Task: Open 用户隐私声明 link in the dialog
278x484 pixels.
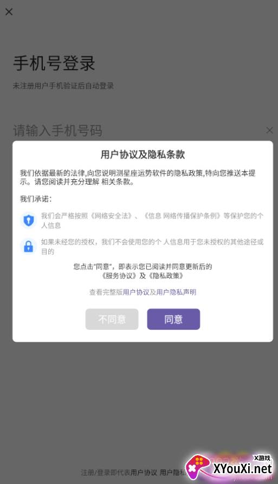Action: point(176,292)
